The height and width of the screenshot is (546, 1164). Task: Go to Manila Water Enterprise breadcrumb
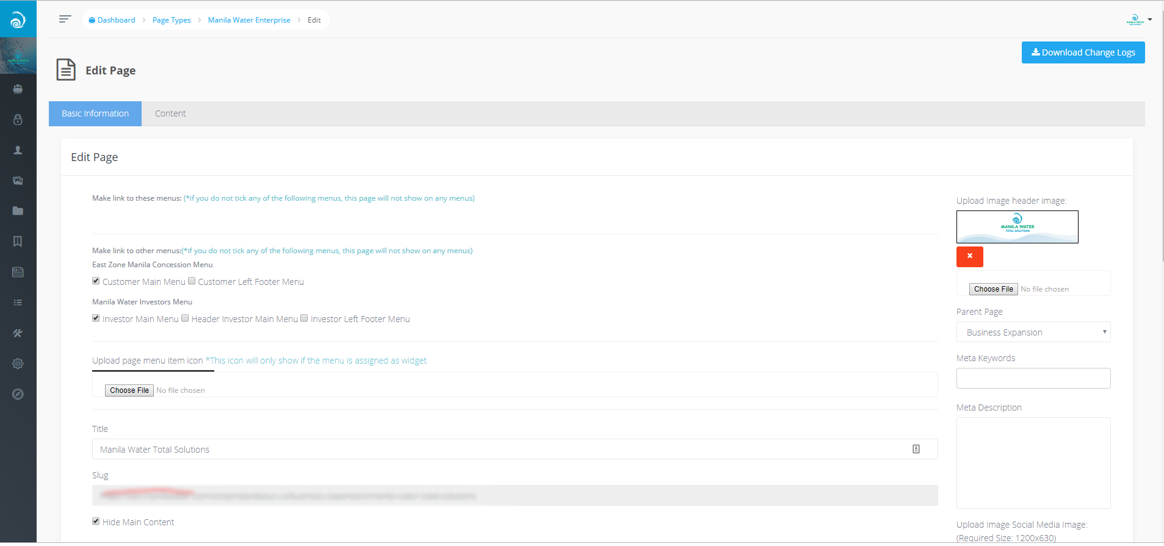tap(249, 20)
